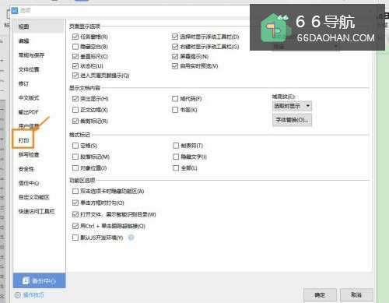
Task: Toggle 选择时显示浮动工具栏(D) checkbox
Action: (x=175, y=37)
